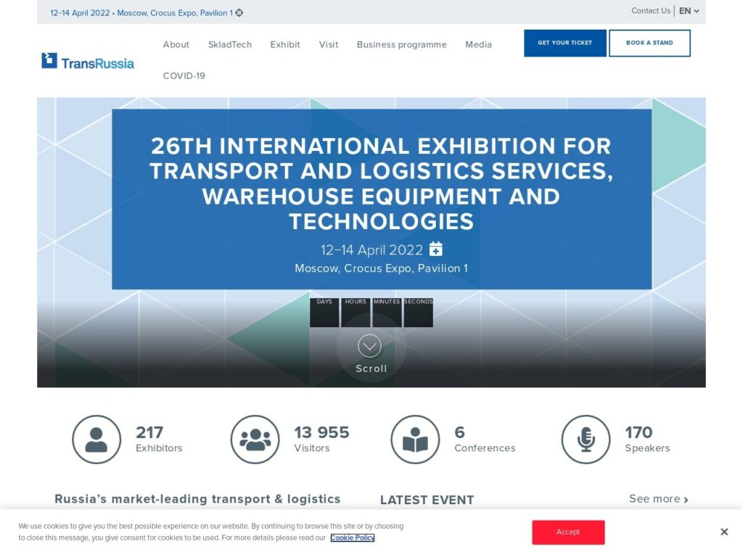
Task: Accept cookies with the Accept button
Action: (x=568, y=532)
